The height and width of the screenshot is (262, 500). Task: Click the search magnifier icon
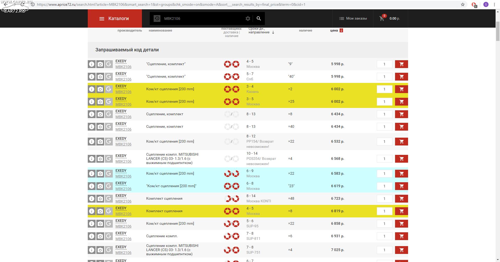point(259,19)
